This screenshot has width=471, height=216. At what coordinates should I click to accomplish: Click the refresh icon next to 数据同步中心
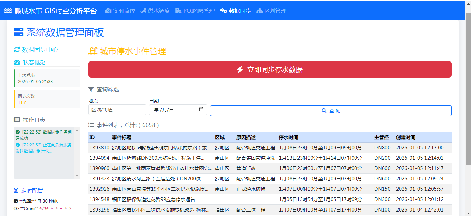click(16, 50)
